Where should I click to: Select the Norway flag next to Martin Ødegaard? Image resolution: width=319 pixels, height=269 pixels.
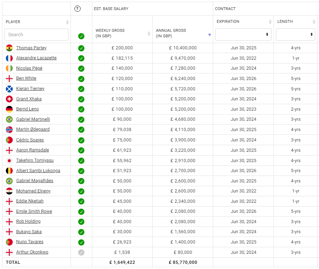(10, 129)
